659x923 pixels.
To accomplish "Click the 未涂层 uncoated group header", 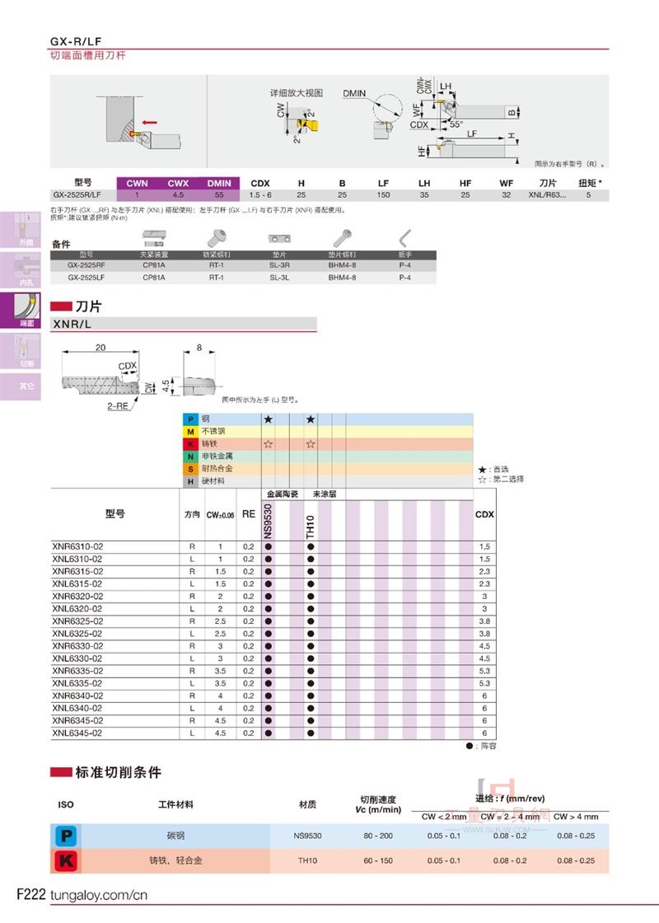I will (x=325, y=494).
